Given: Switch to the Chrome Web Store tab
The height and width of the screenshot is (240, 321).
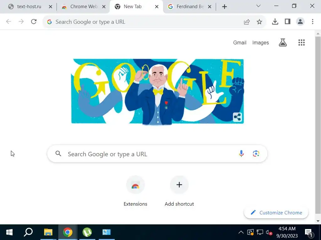Looking at the screenshot, I should coord(83,7).
